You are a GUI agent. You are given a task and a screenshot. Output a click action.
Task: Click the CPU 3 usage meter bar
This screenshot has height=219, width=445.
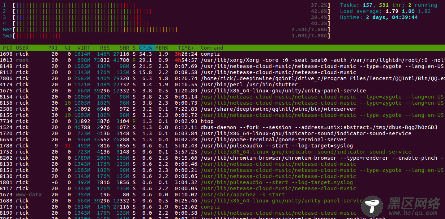click(172, 18)
